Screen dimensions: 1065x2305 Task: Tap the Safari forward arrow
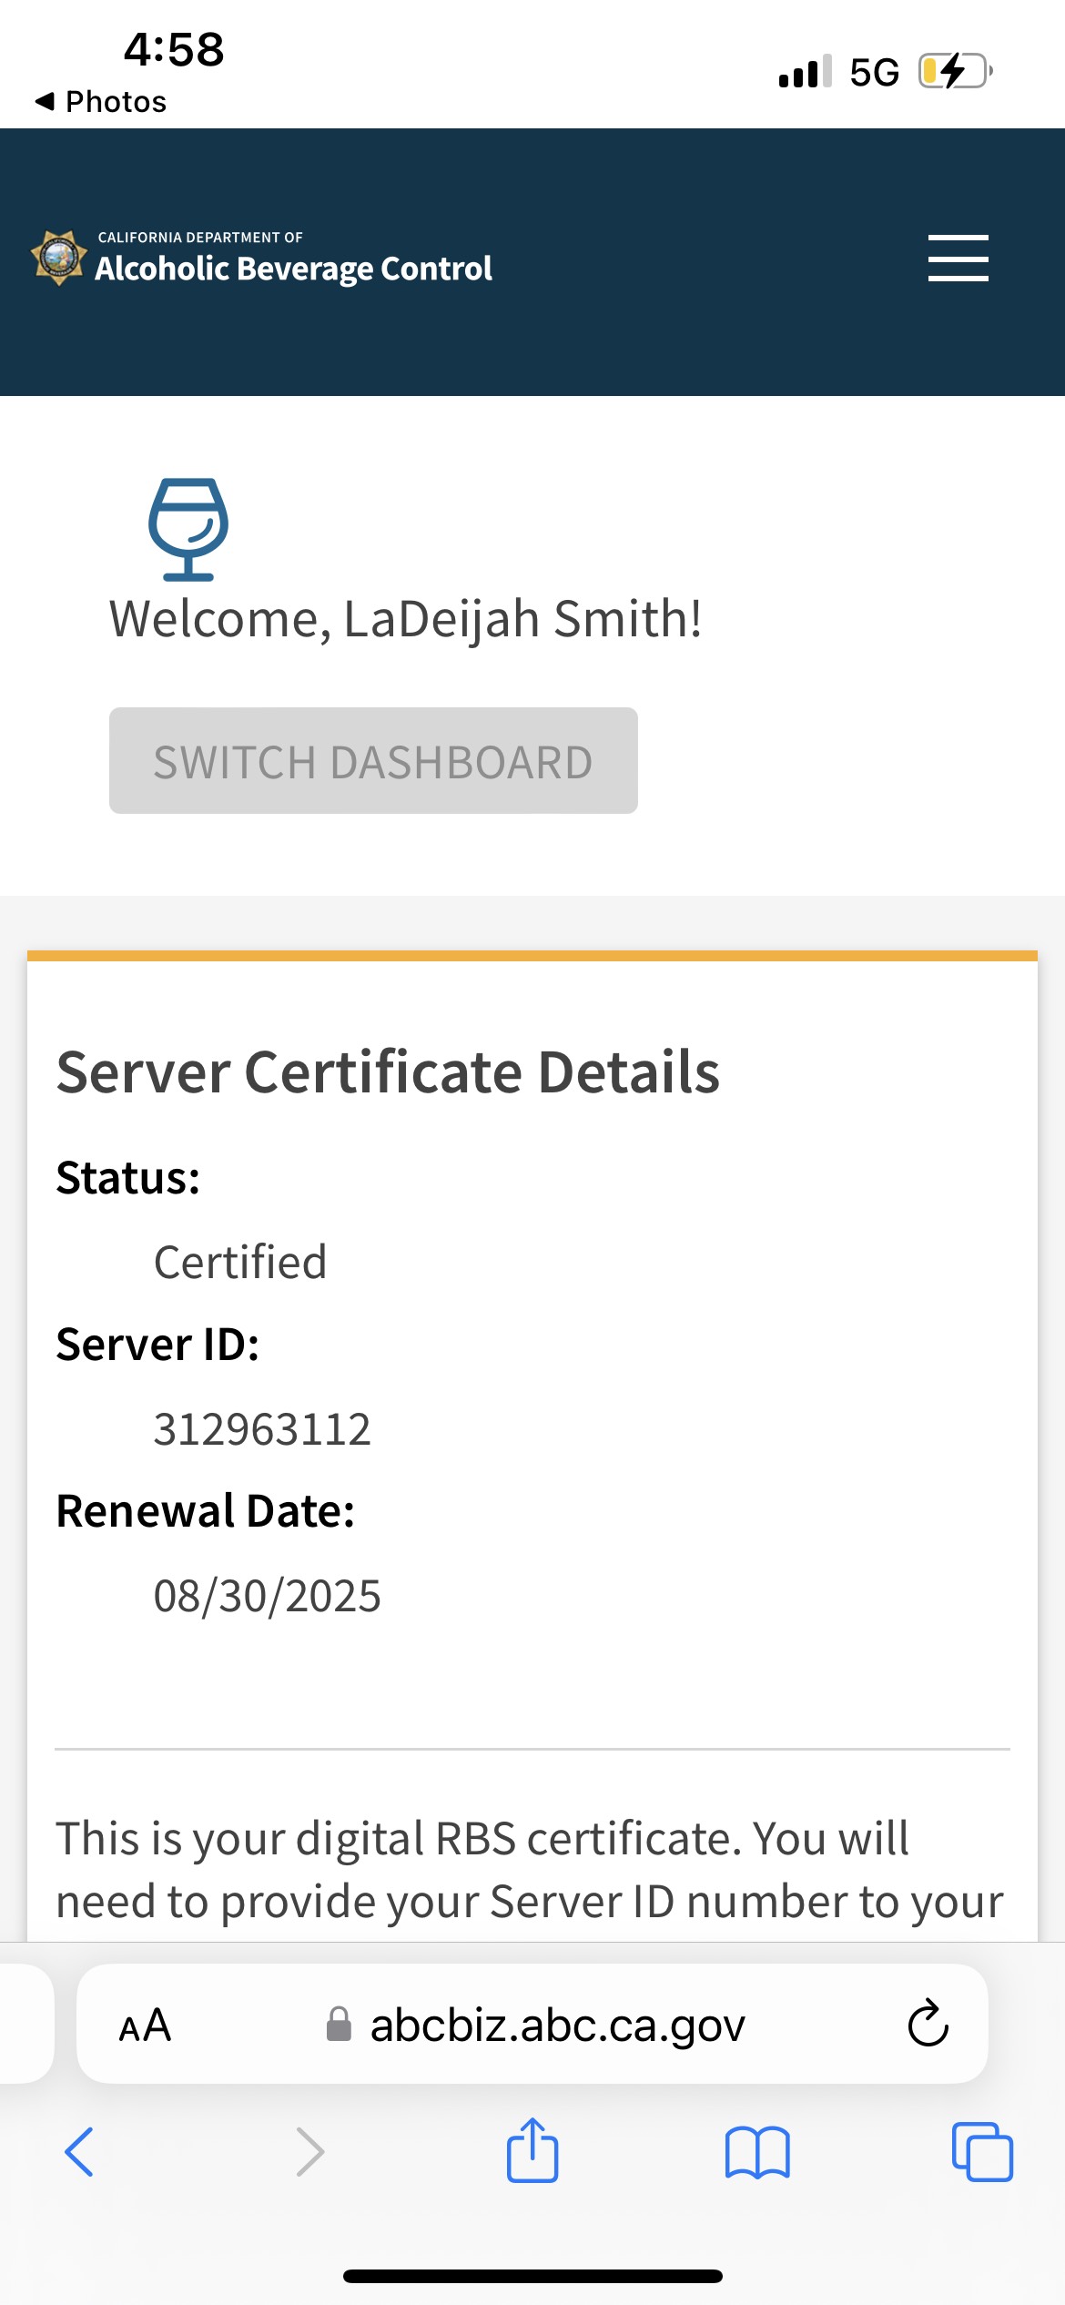pos(310,2152)
